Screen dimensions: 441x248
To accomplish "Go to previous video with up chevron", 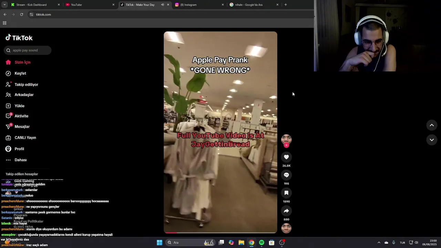I will pos(432,125).
